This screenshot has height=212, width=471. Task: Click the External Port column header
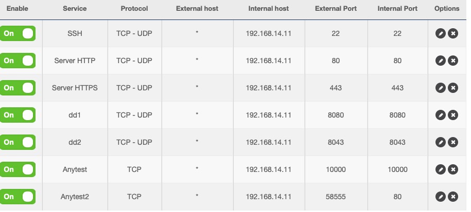(x=336, y=9)
